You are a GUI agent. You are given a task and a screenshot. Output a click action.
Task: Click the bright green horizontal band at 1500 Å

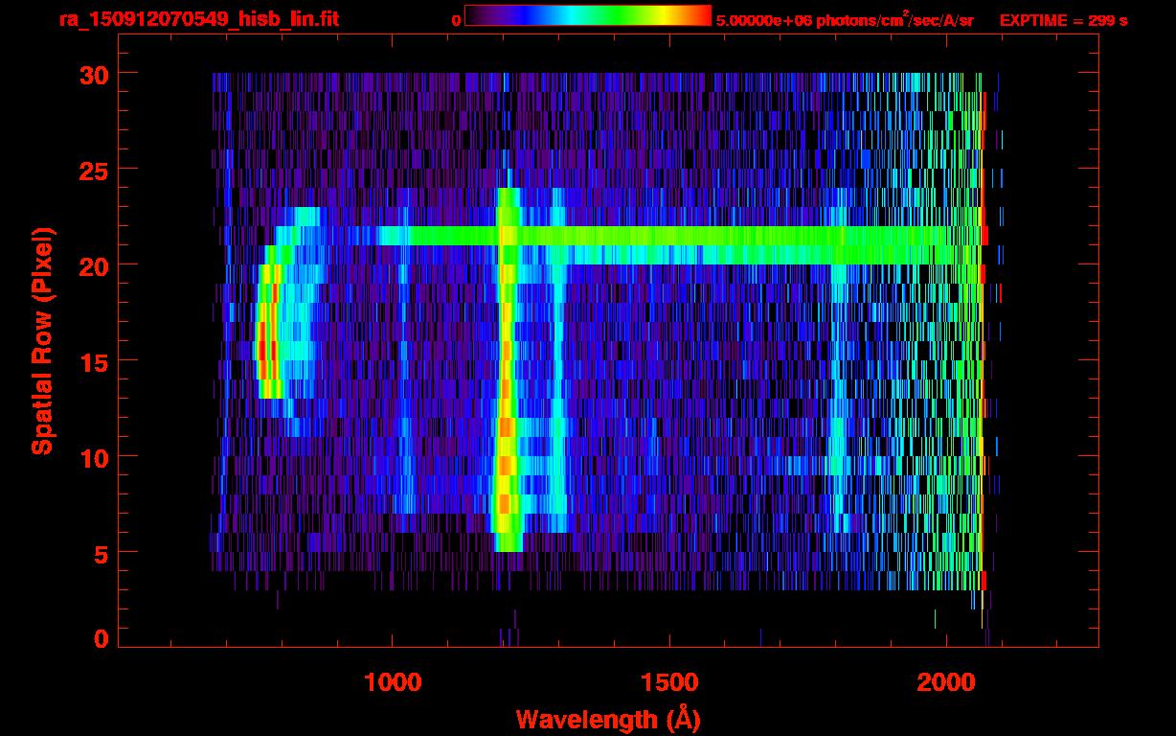pos(669,245)
